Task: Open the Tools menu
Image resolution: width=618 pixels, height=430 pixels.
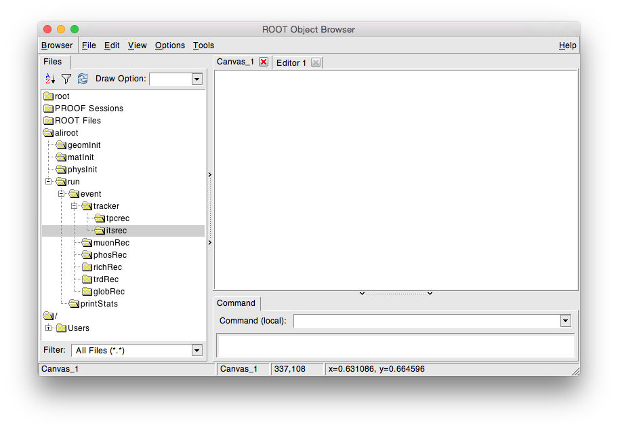Action: 203,45
